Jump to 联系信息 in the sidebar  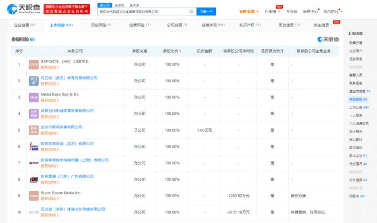356,83
